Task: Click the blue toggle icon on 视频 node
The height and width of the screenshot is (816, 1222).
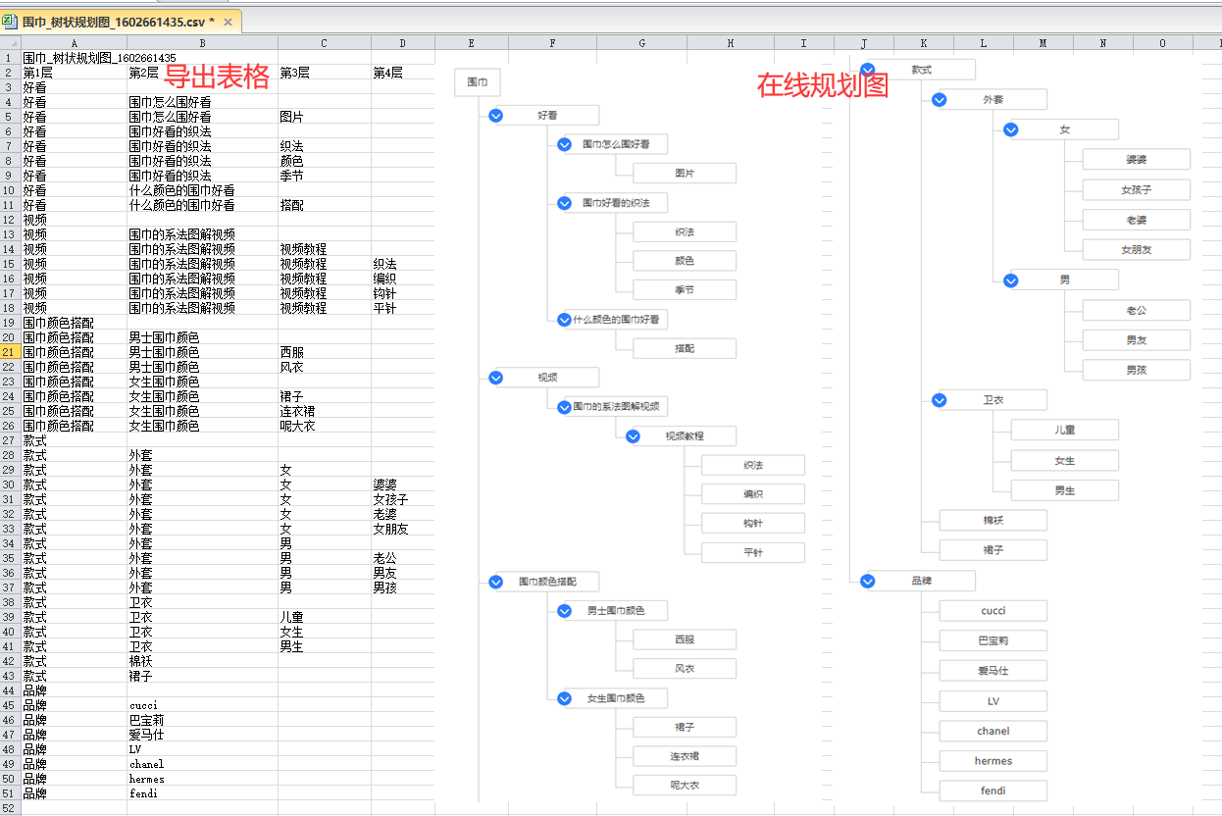Action: click(495, 377)
